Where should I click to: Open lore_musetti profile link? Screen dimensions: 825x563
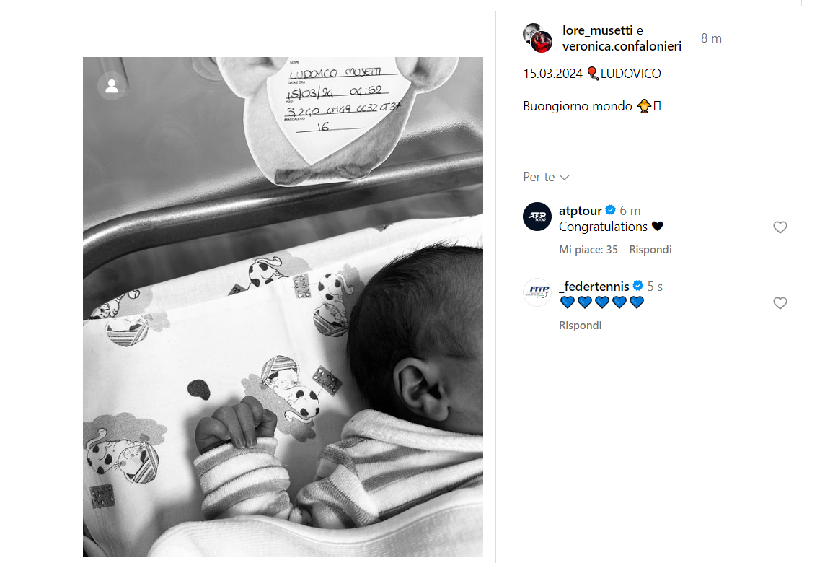point(596,30)
